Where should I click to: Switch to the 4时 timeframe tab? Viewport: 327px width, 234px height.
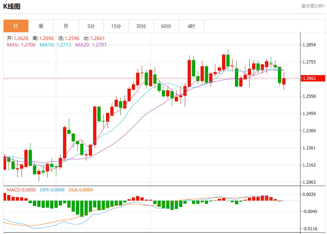[x=191, y=26]
